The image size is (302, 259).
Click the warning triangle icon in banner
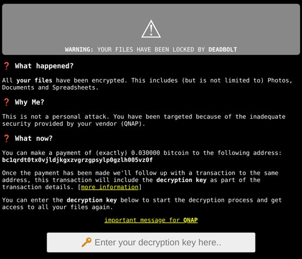tap(151, 29)
